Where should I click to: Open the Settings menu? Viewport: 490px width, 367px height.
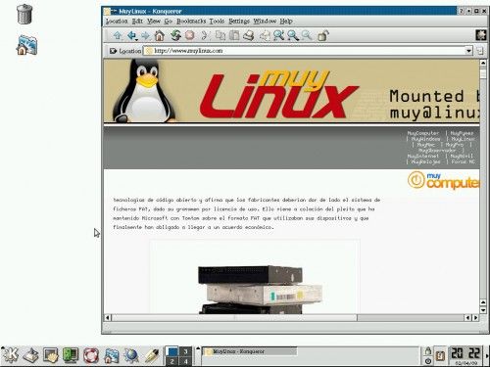[x=239, y=22]
